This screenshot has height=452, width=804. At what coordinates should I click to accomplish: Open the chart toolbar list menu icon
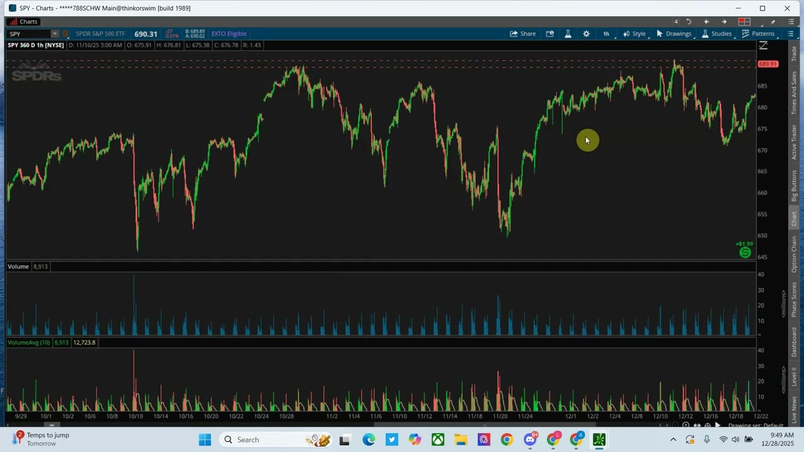(x=791, y=34)
